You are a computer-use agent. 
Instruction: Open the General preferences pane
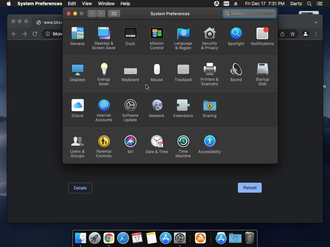[x=77, y=37]
